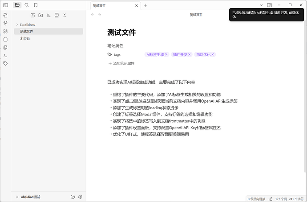Collapse all folders icon

point(65,15)
